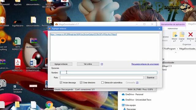Click the Copiar a icon in Explorer ribbon
Viewport: 196px width, 110px height.
(182, 35)
